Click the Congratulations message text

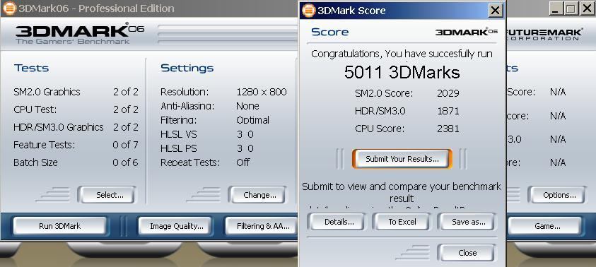(x=402, y=54)
